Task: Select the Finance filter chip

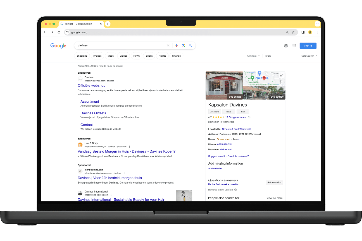Action: pos(177,56)
